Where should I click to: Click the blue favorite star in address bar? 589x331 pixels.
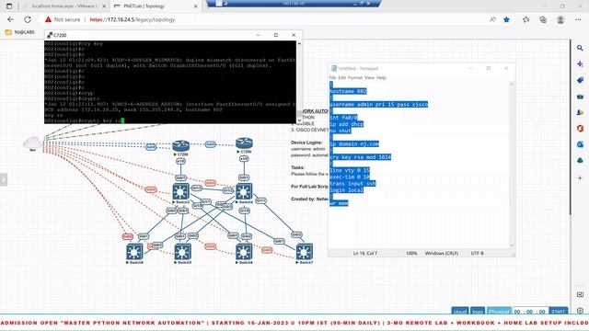click(x=507, y=19)
